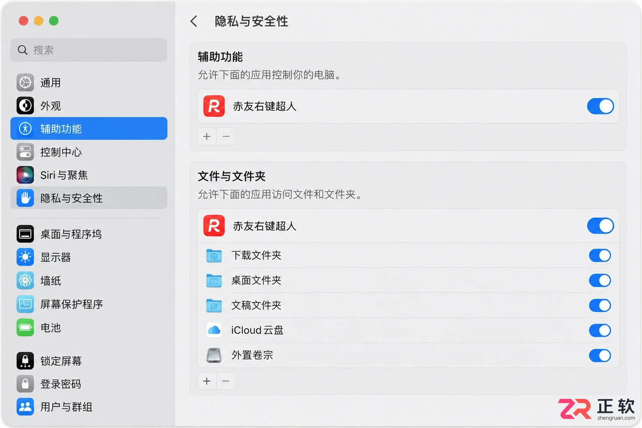Click the yellow minimize window button
The width and height of the screenshot is (642, 428).
[x=39, y=21]
